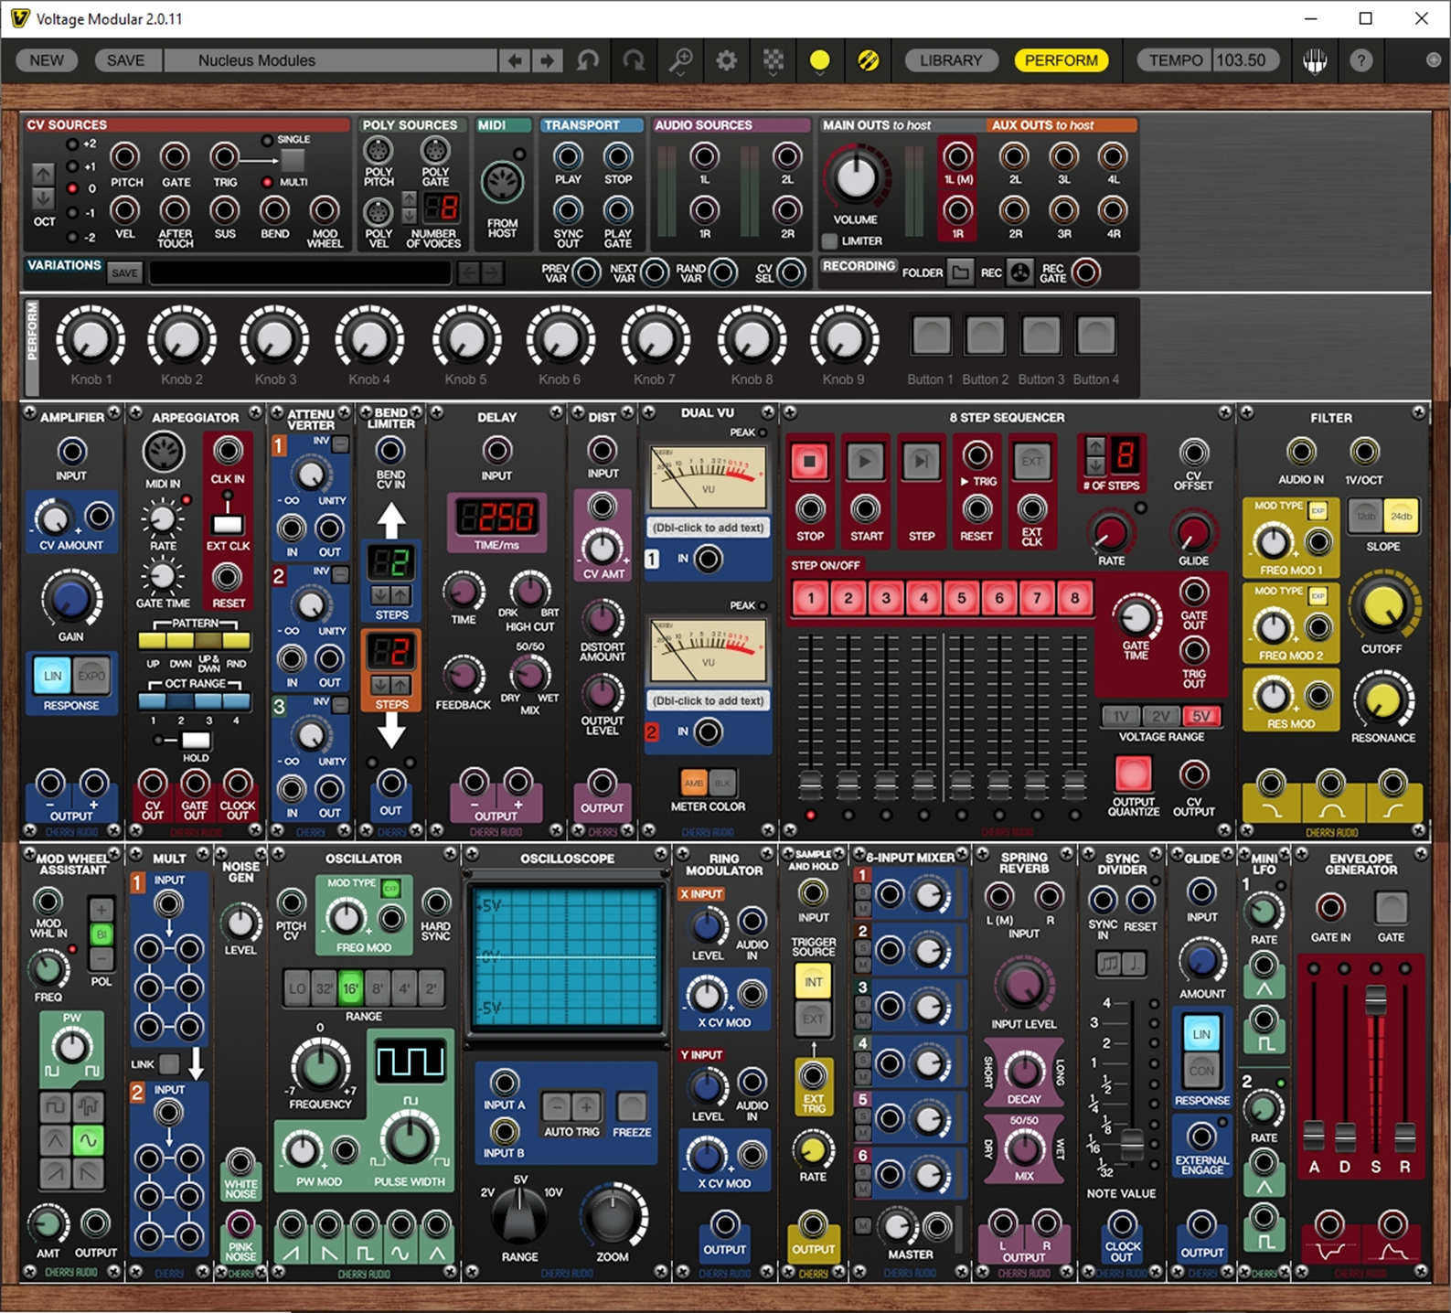Open the recording folder icon
The image size is (1451, 1313).
point(960,272)
